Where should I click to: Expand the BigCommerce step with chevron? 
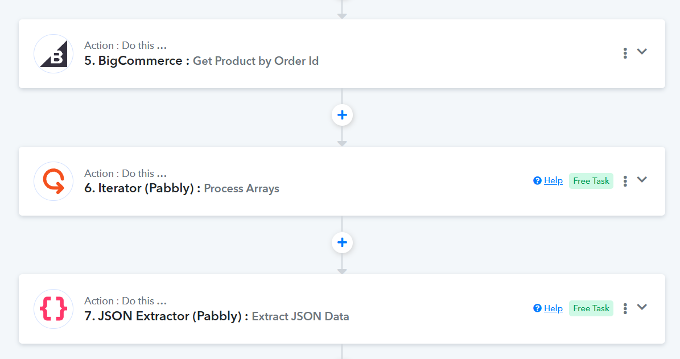pyautogui.click(x=642, y=52)
